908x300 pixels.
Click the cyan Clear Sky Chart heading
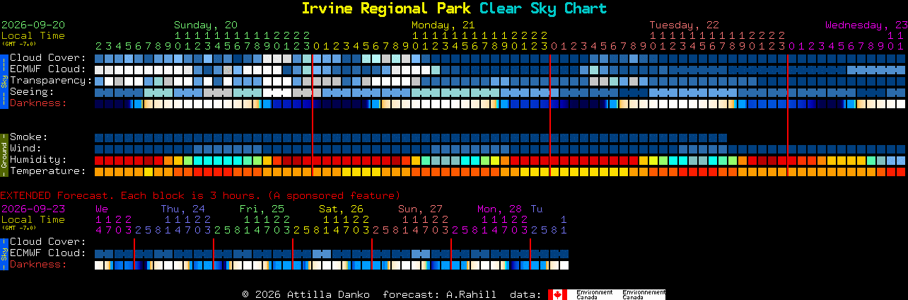point(542,8)
